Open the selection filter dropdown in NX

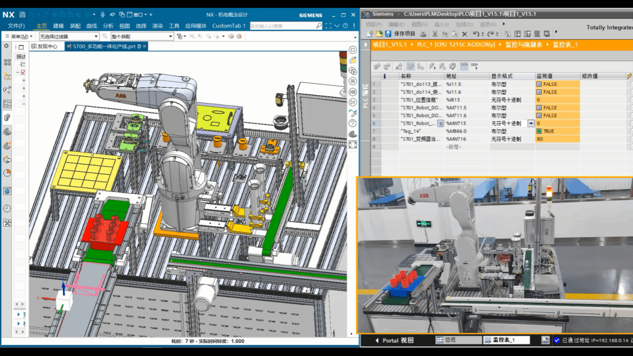[x=96, y=36]
